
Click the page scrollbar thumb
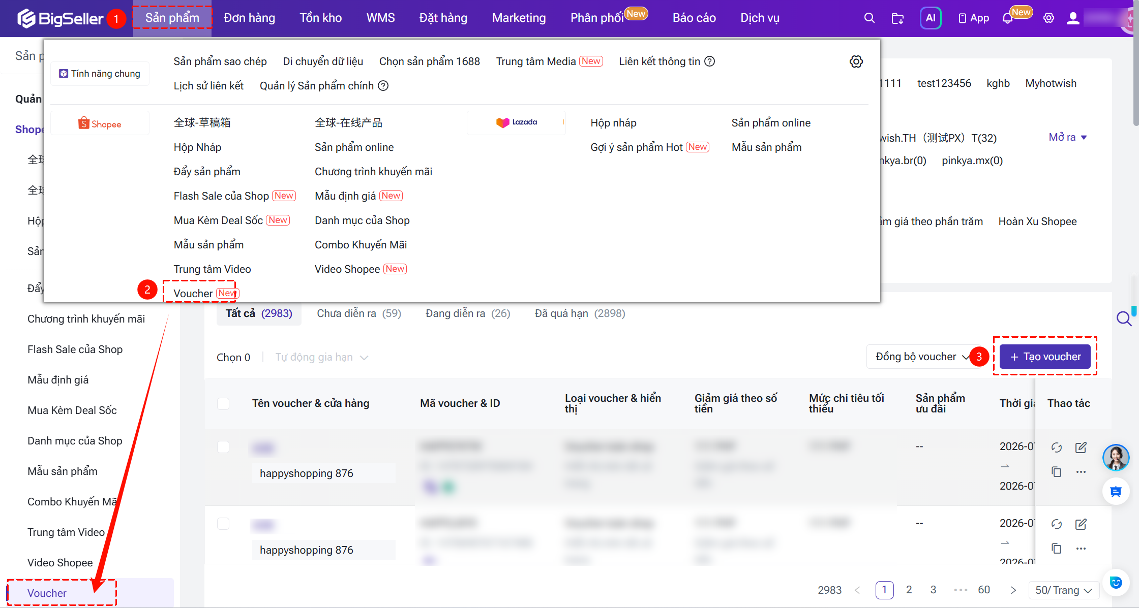tap(1136, 62)
